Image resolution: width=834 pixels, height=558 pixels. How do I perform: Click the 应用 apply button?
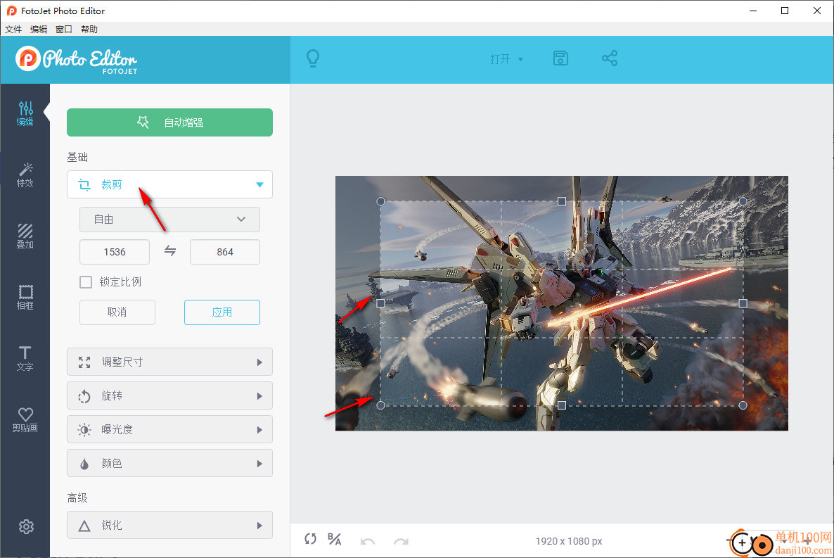coord(222,312)
